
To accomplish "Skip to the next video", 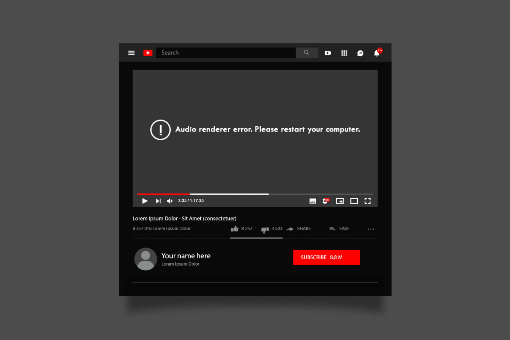I will 158,201.
